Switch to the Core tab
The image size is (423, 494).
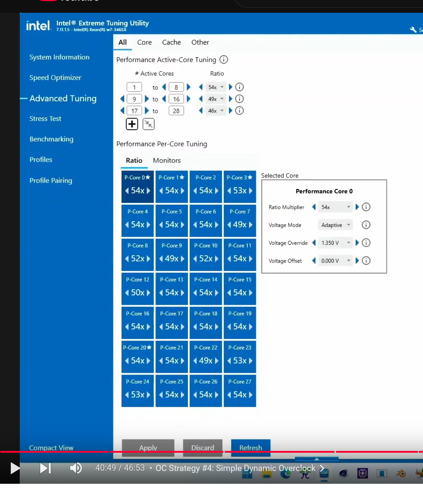144,42
